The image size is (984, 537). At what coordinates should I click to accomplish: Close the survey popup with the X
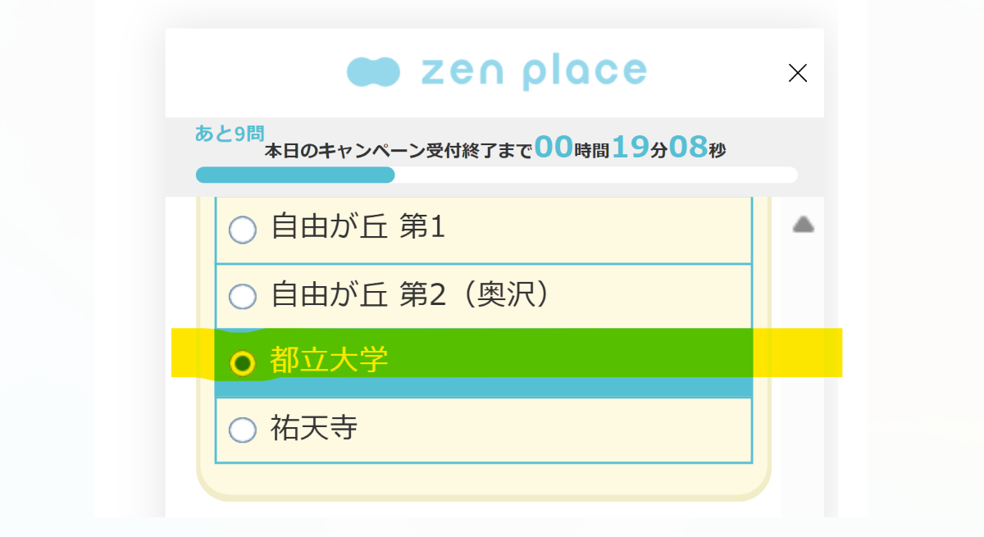point(797,72)
